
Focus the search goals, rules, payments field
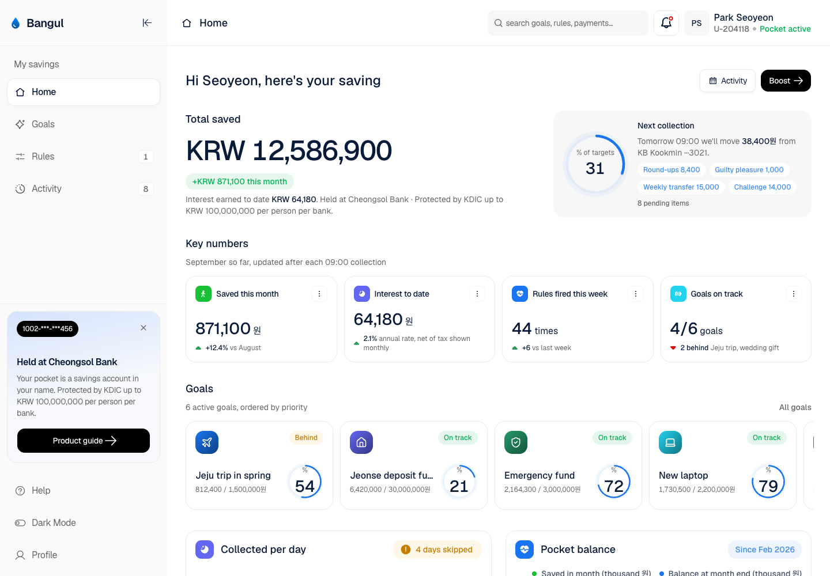568,23
